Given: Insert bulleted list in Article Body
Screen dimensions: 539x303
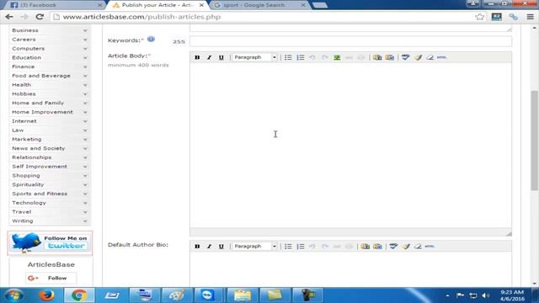Looking at the screenshot, I should (288, 57).
